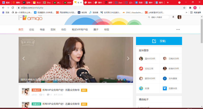Screen dimensions: 203x109
Task: Go back to the previous page
Action: 3,8
